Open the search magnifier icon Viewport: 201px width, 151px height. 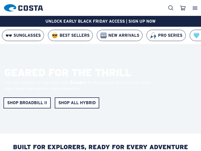(171, 8)
